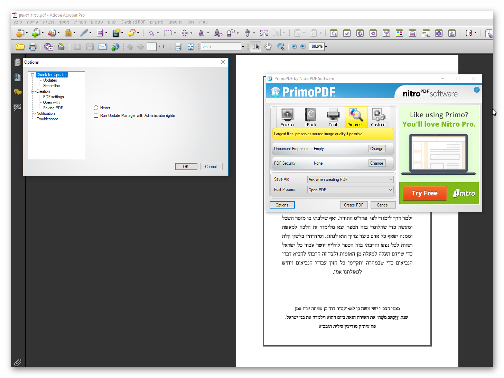
Task: Click the email envelope icon in Acrobat
Action: click(102, 47)
